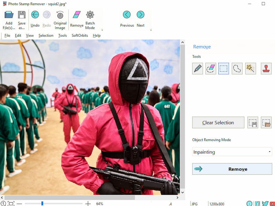Image resolution: width=275 pixels, height=206 pixels.
Task: Open the View menu
Action: (x=30, y=36)
